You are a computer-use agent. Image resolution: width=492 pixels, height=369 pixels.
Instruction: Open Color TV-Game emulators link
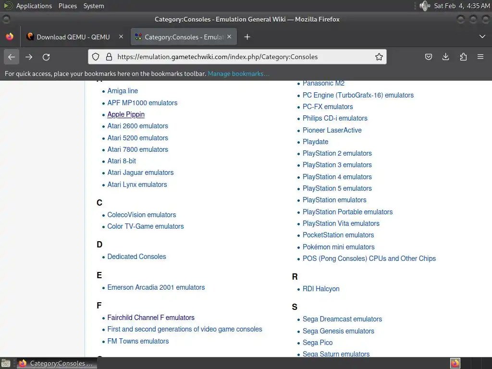pos(145,227)
